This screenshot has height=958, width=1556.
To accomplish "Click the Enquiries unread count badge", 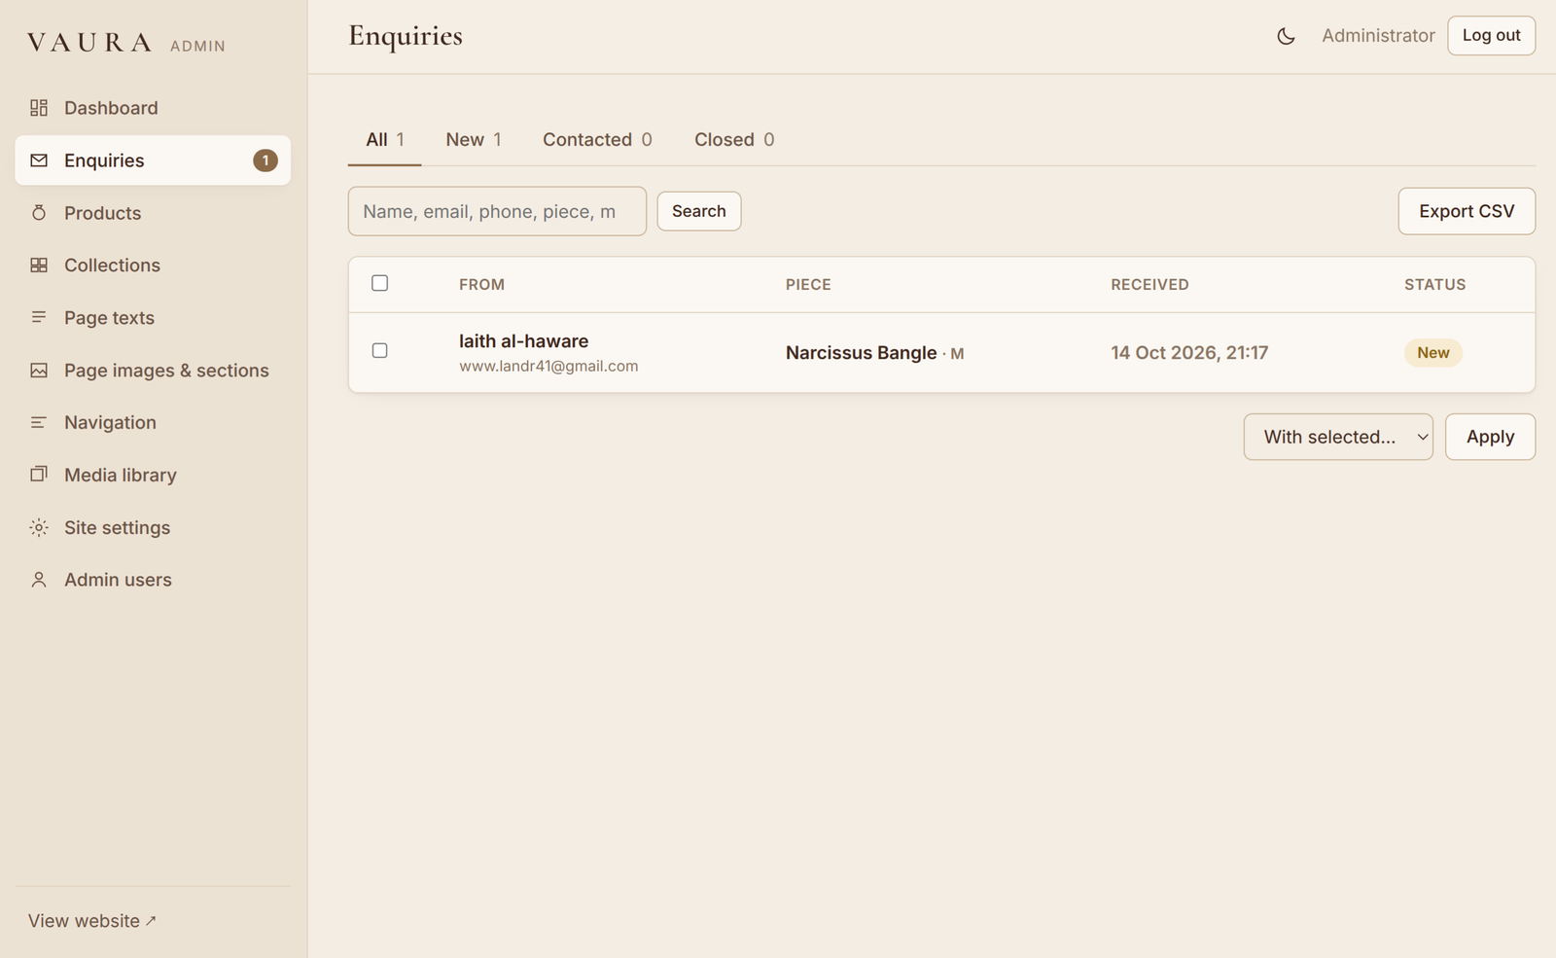I will [x=265, y=160].
